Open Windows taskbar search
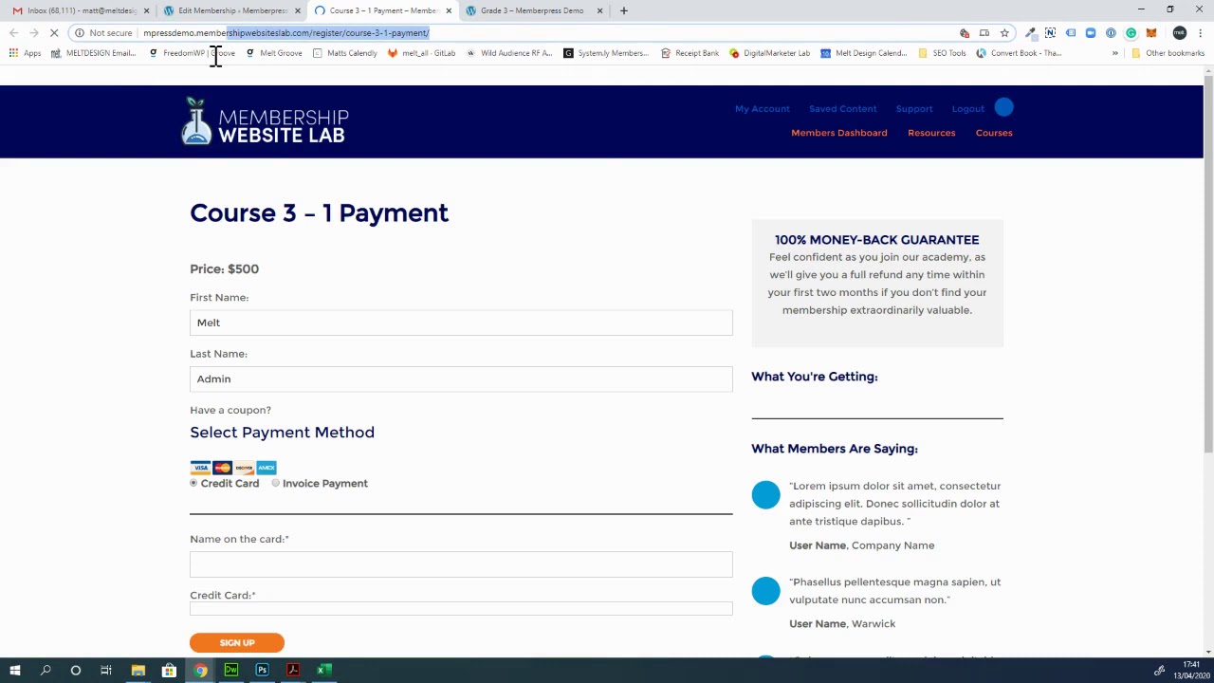Screen dimensions: 1214x683 tap(46, 671)
